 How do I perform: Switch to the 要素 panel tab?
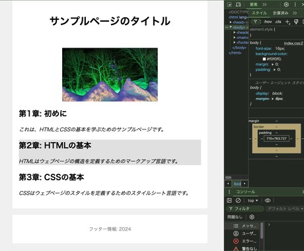254,5
